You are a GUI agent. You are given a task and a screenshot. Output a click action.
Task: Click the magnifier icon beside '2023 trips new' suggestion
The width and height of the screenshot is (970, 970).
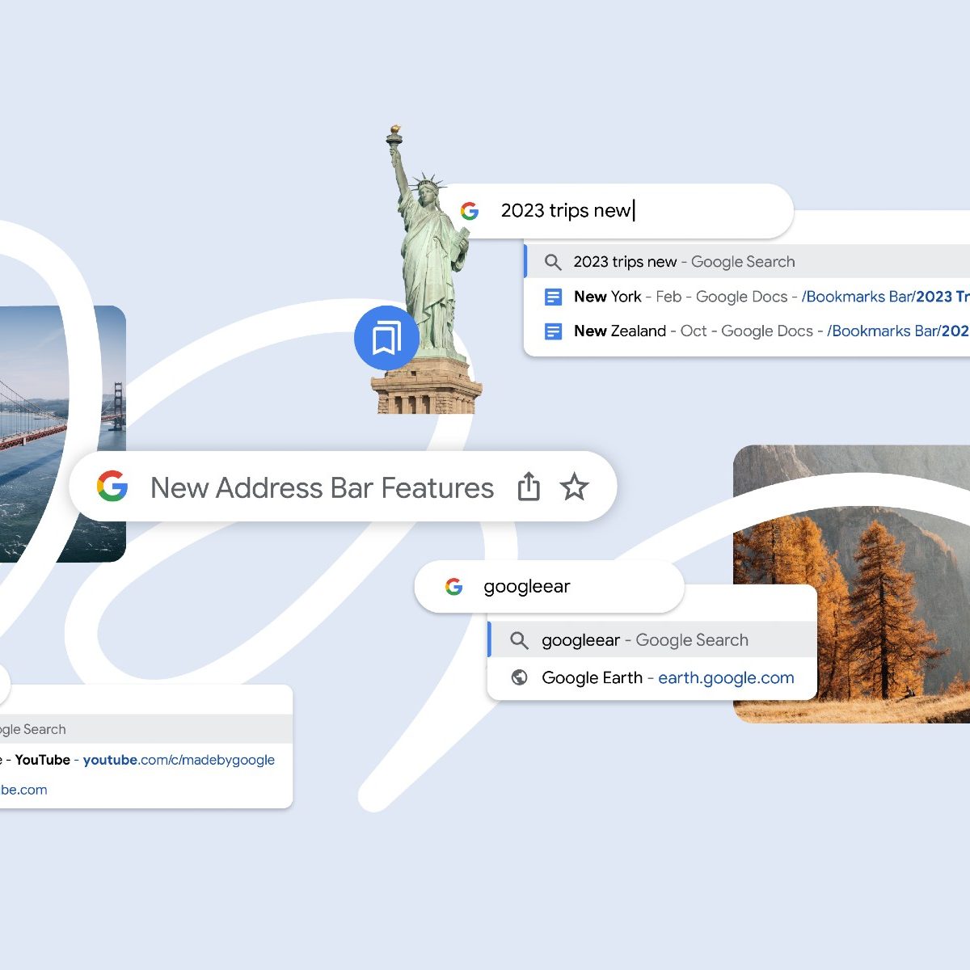coord(553,262)
